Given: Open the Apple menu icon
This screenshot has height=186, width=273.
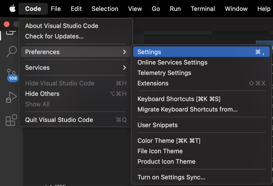Looking at the screenshot, I should click(12, 9).
